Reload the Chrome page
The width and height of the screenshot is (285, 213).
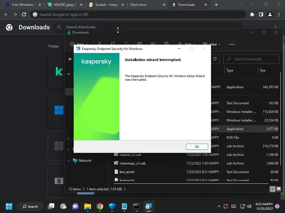(x=24, y=14)
